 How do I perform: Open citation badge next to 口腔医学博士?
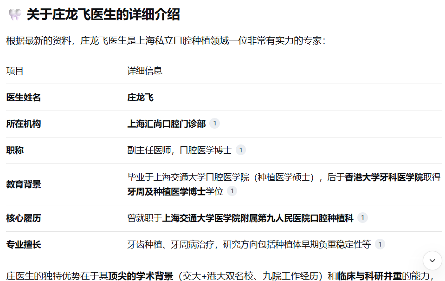click(x=240, y=150)
